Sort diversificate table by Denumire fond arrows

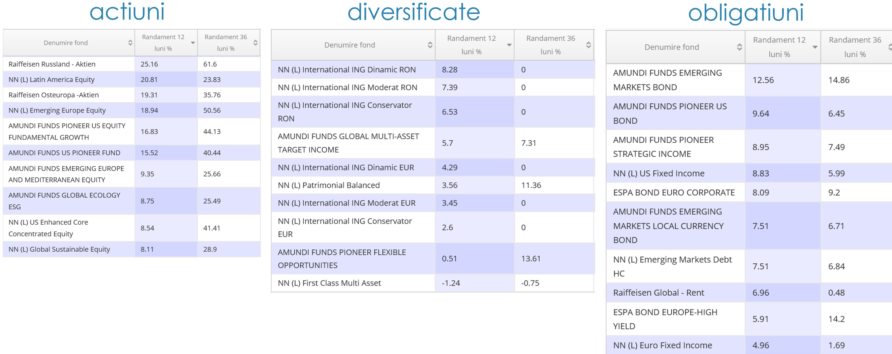[x=430, y=45]
